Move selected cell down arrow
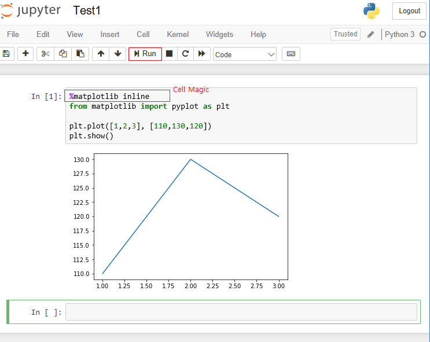 coord(117,53)
